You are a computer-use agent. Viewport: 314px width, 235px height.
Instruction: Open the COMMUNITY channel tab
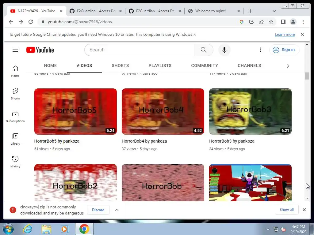pos(205,65)
